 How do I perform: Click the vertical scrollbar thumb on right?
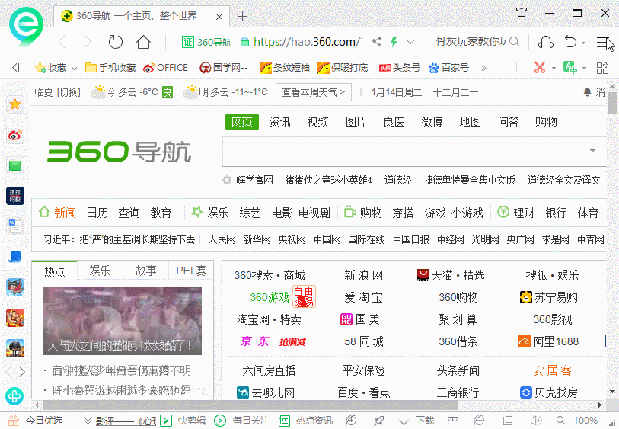tap(612, 102)
